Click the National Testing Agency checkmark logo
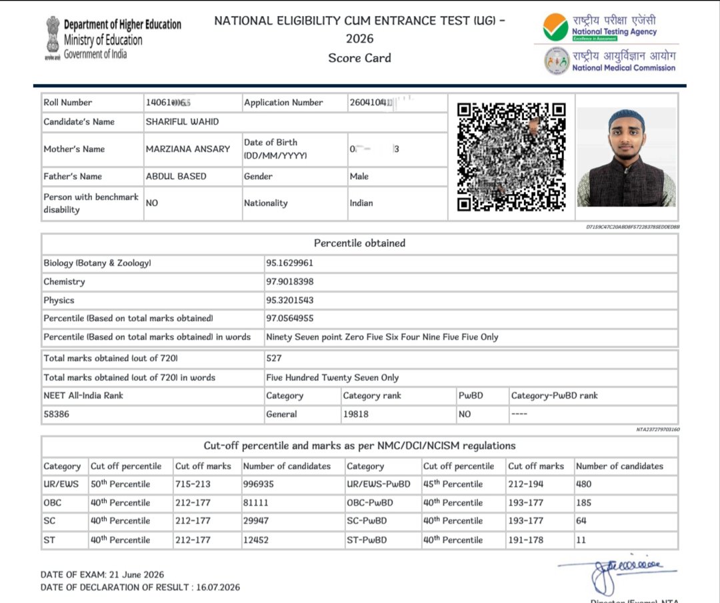Screen dimensions: 720x603 coord(555,27)
